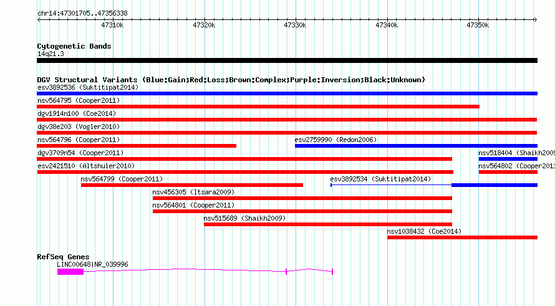Viewport: 555px width, 306px height.
Task: Open the LINC00648|NR_039996 gene label
Action: [x=92, y=264]
